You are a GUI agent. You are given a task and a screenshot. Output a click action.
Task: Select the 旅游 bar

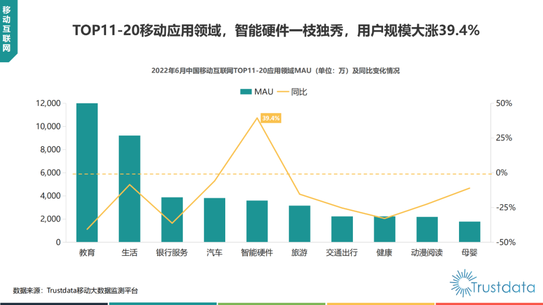tap(300, 224)
